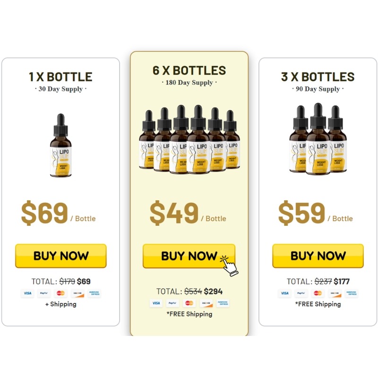Viewport: 378px width, 378px height.
Task: Click BUY NOW under 1 X Bottle
Action: [x=61, y=256]
